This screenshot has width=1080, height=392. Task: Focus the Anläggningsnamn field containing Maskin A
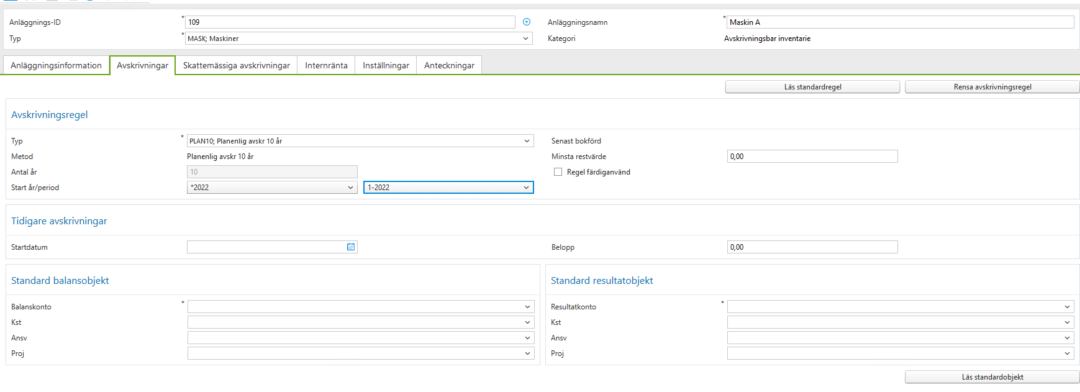click(x=899, y=22)
